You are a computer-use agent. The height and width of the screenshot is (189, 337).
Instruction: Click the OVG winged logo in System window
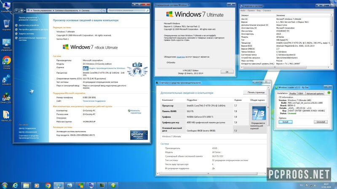(x=137, y=70)
